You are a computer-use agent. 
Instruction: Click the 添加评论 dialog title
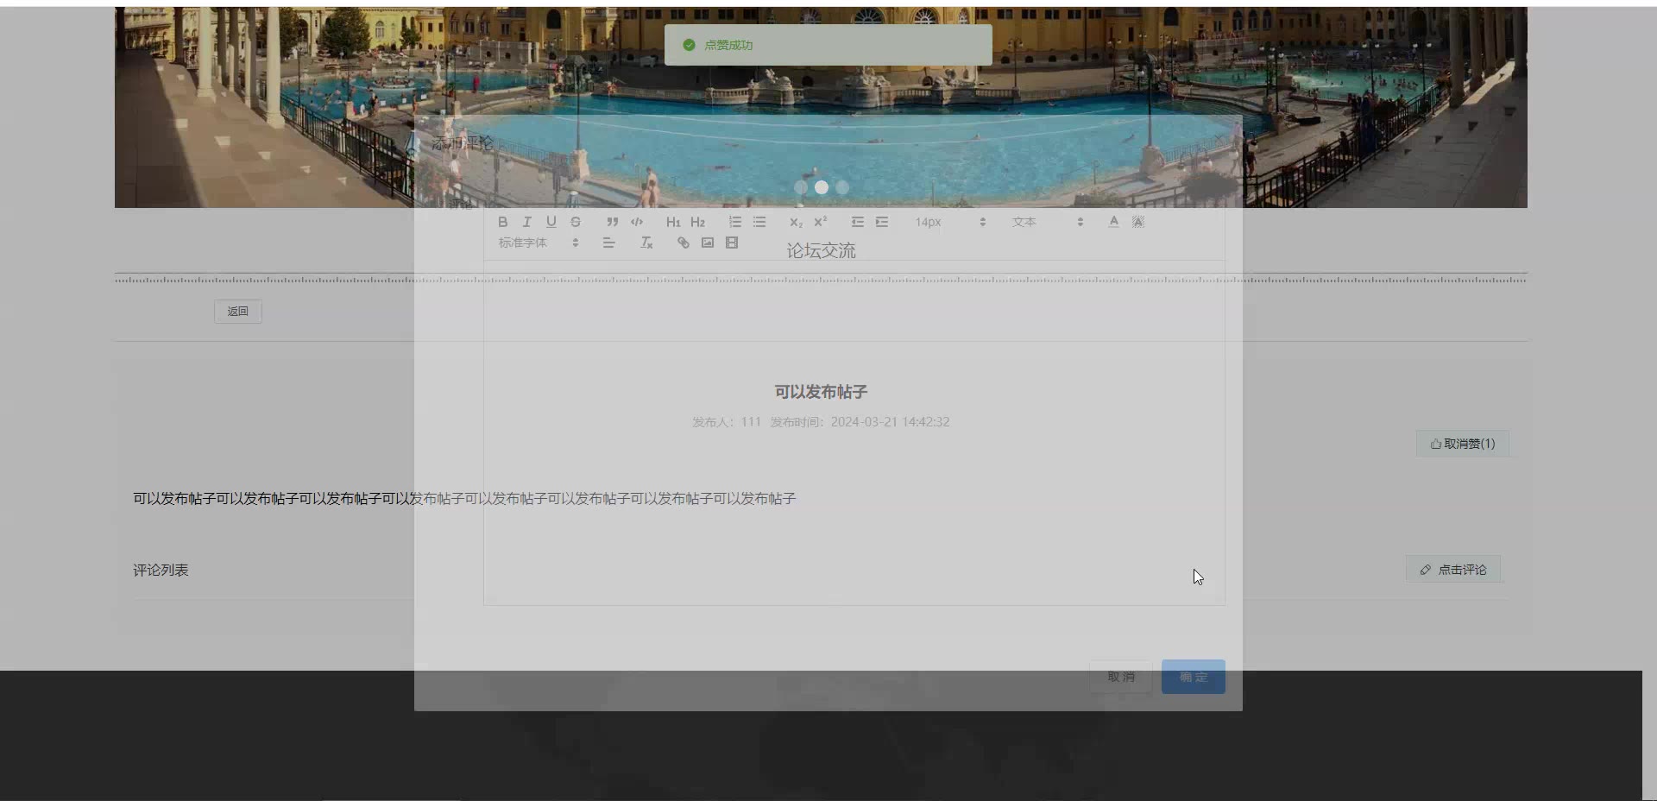tap(463, 142)
